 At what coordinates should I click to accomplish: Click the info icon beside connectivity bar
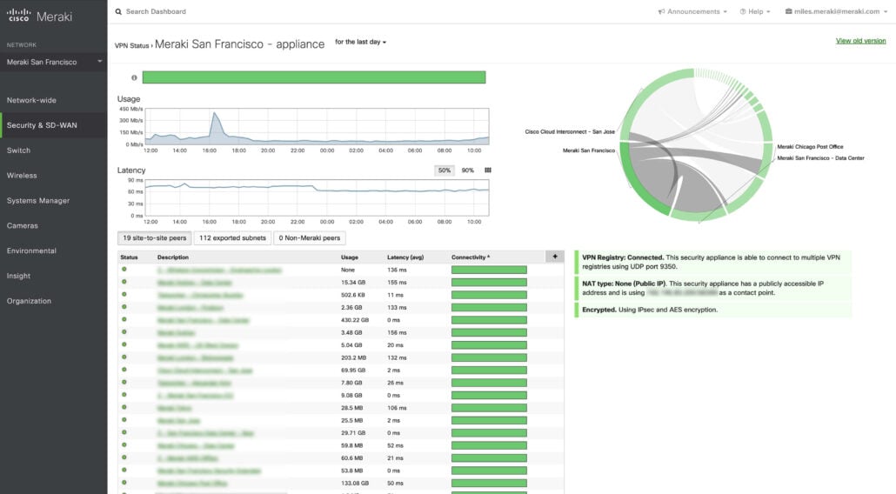click(134, 77)
